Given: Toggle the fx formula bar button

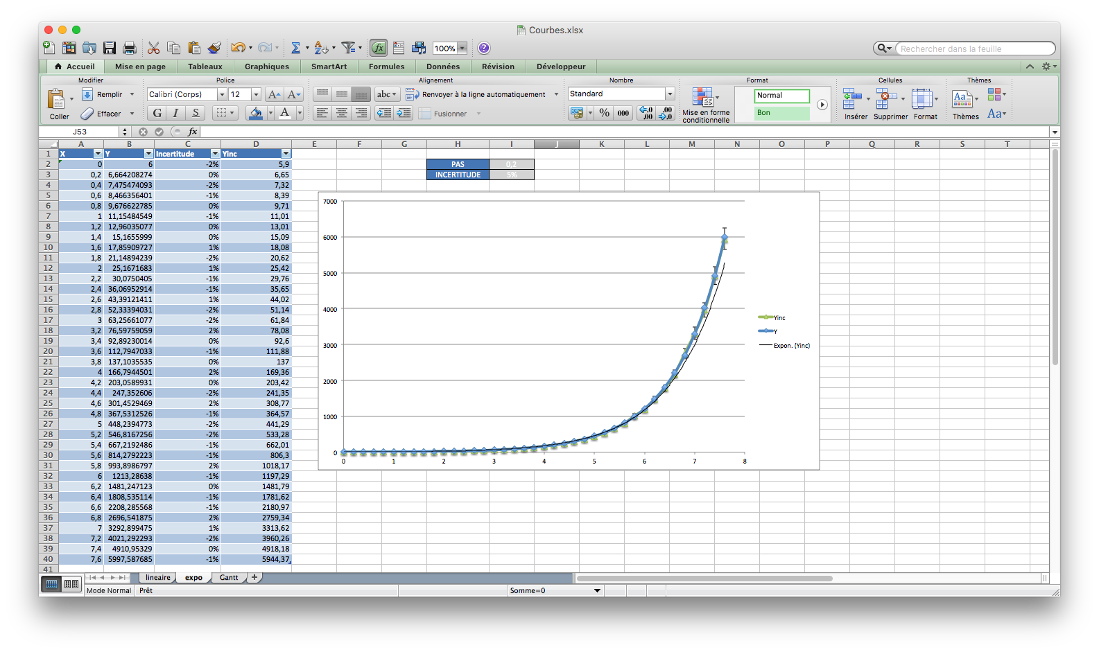Looking at the screenshot, I should (378, 48).
